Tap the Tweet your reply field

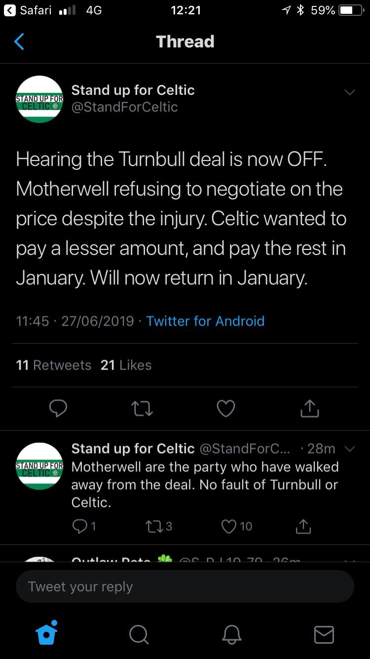point(185,587)
